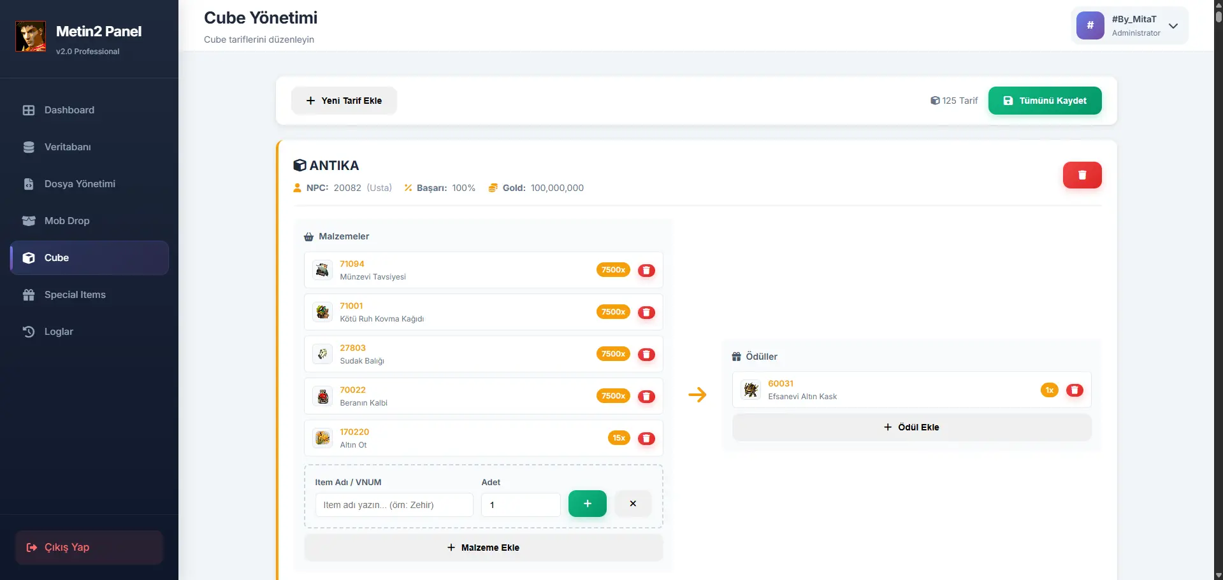Save all recipes with Tümünü Kaydet
The width and height of the screenshot is (1223, 580).
click(x=1045, y=101)
